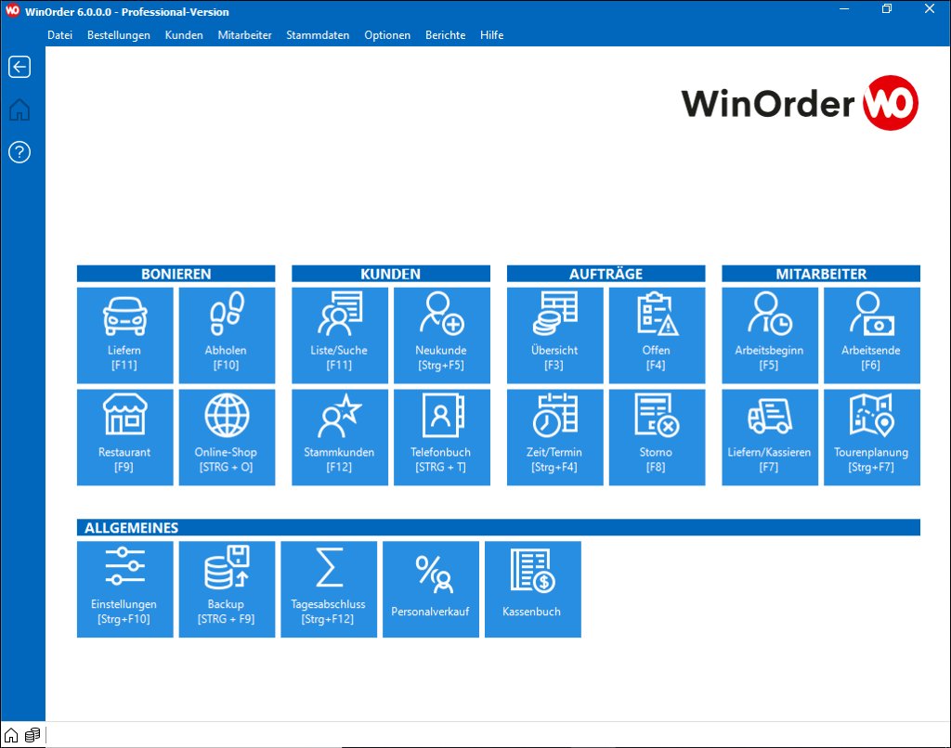Open the Liefern [F11] delivery tile
This screenshot has width=951, height=748.
click(x=125, y=335)
